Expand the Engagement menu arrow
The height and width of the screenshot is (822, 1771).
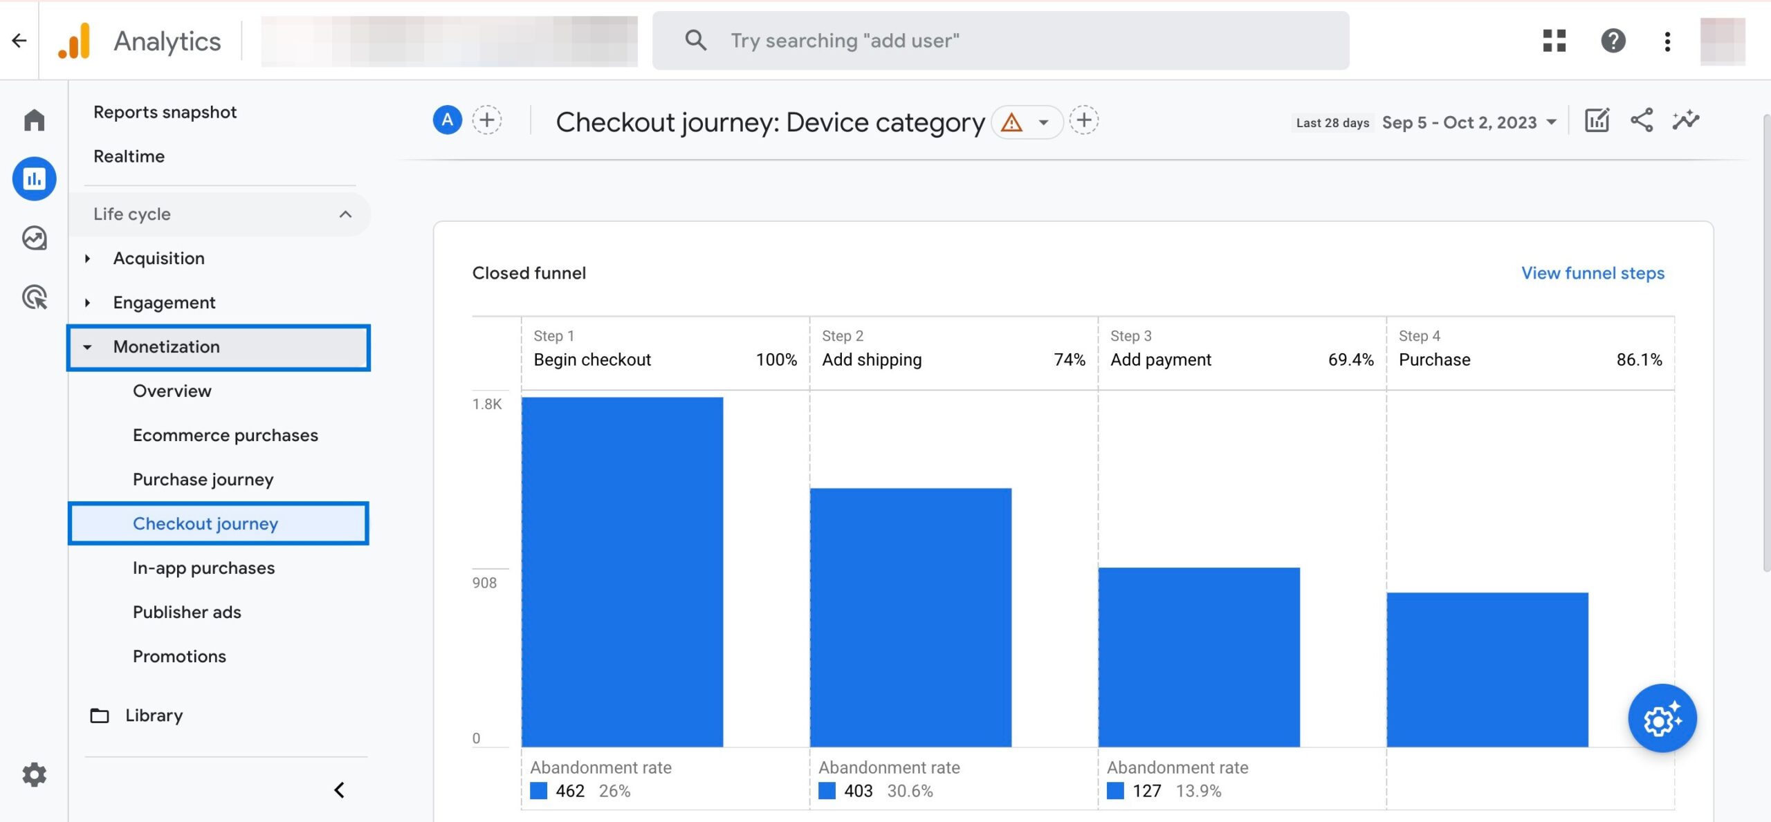[87, 303]
